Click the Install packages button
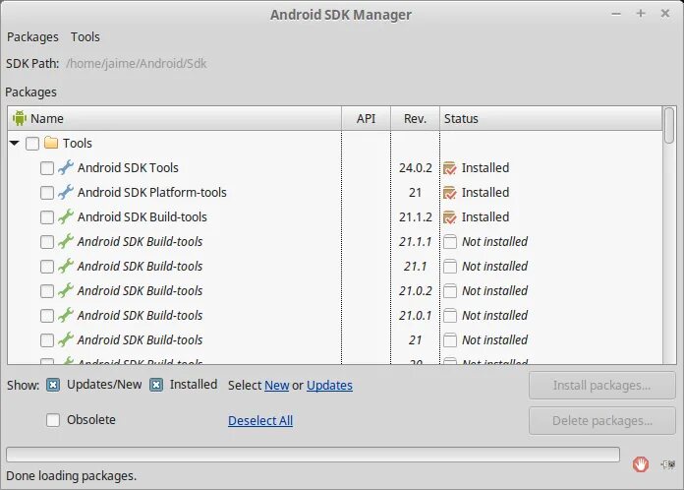The height and width of the screenshot is (490, 684). pos(602,385)
